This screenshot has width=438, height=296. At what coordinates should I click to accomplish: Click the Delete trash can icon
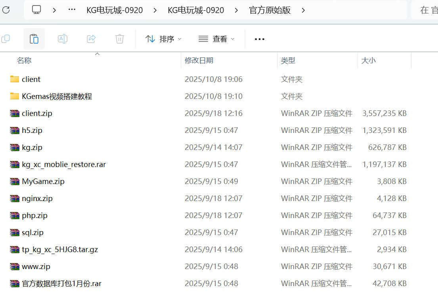pyautogui.click(x=119, y=39)
